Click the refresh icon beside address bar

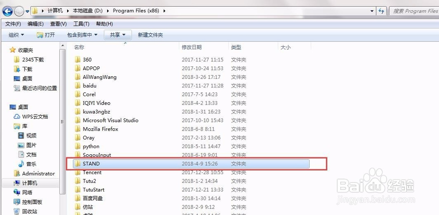coord(381,11)
